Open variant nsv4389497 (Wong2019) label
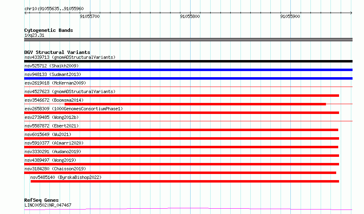The width and height of the screenshot is (364, 214). point(50,160)
